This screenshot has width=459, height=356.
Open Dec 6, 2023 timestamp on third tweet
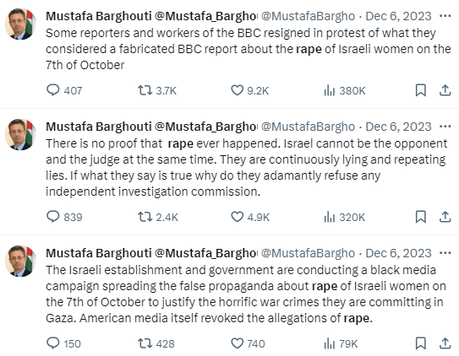(x=398, y=253)
